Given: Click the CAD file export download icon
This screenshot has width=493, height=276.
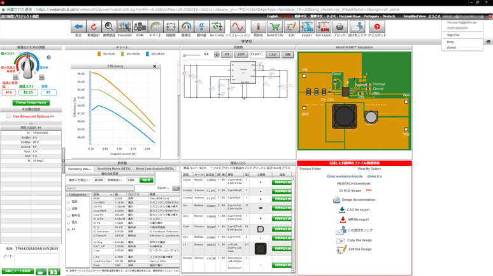Looking at the screenshot, I should pyautogui.click(x=342, y=210).
